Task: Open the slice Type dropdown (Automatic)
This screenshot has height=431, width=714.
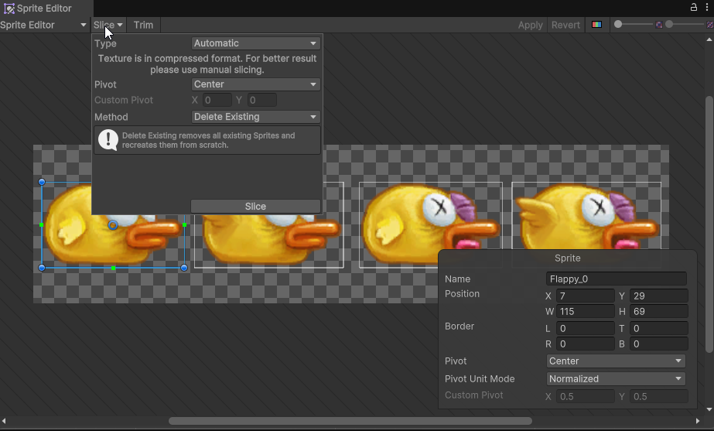Action: point(255,43)
